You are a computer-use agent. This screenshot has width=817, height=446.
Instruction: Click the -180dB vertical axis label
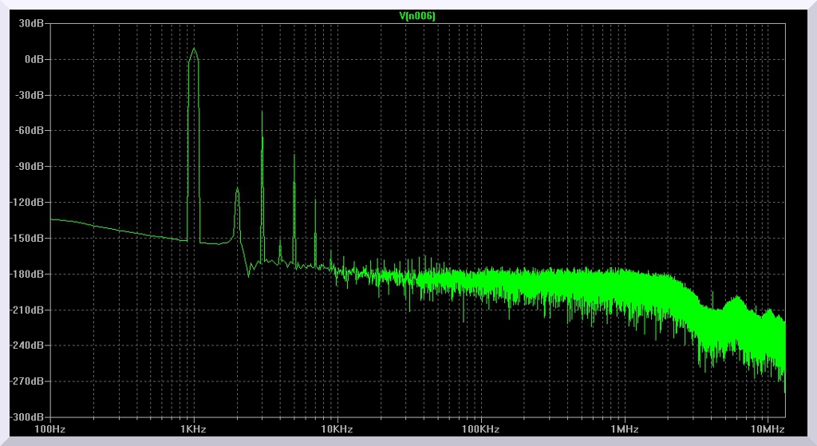point(27,274)
